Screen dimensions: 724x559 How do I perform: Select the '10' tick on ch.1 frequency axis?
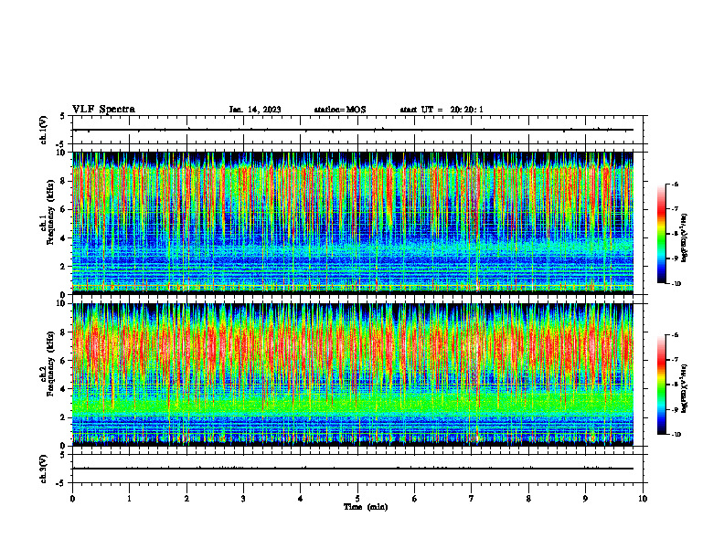click(x=63, y=153)
